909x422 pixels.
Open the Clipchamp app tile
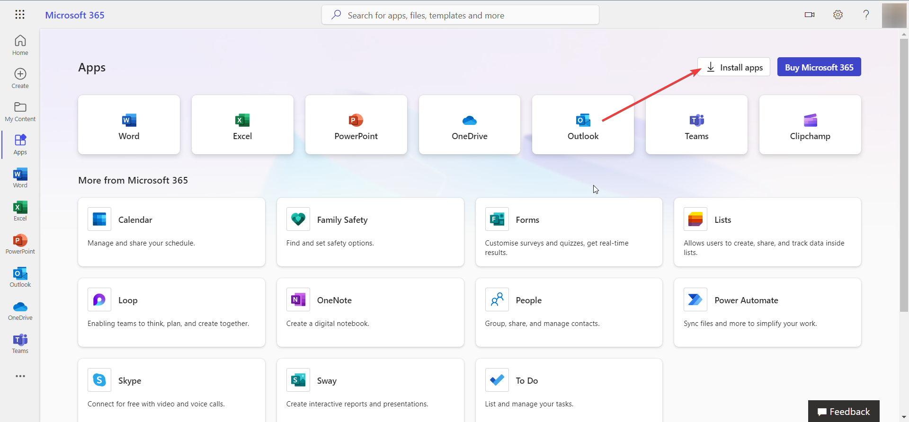(x=810, y=125)
